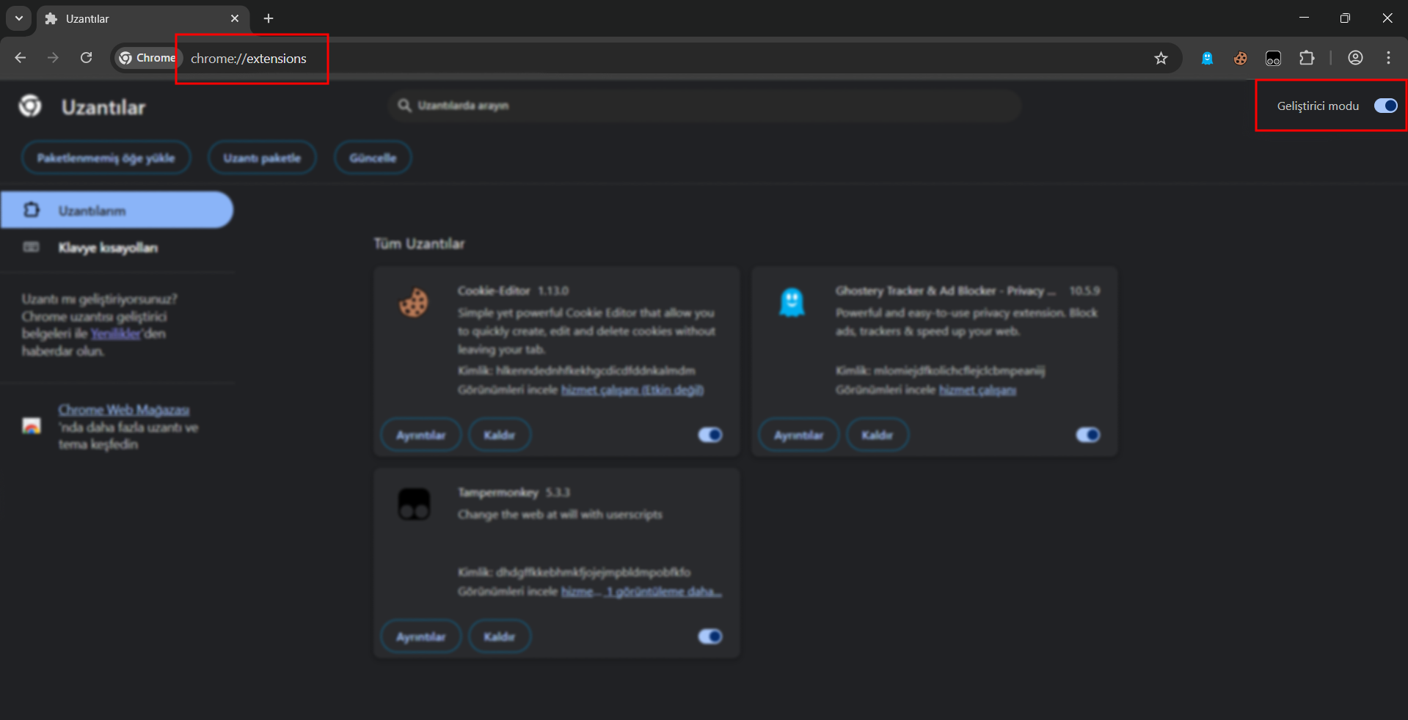Click Uzantı paketle button
This screenshot has width=1408, height=720.
pyautogui.click(x=262, y=158)
